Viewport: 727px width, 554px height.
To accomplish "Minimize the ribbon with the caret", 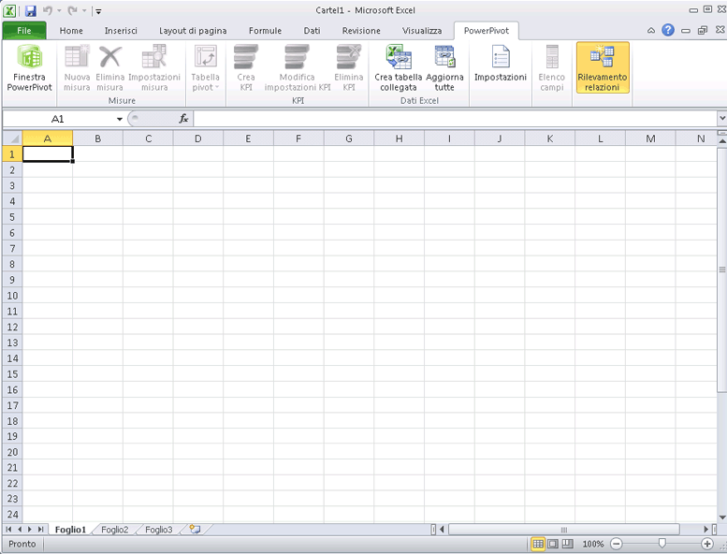I will pyautogui.click(x=651, y=31).
